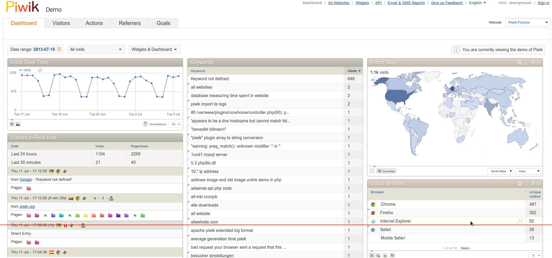Image resolution: width=552 pixels, height=258 pixels.
Task: Open the Piwik Forums website selector
Action: coord(528,22)
